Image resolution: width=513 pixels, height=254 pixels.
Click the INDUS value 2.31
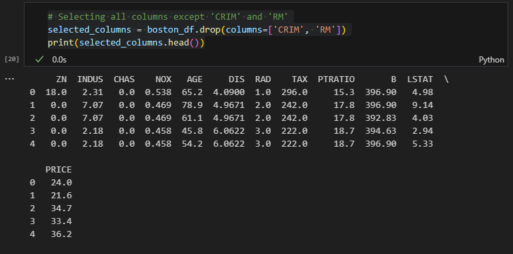[x=93, y=92]
